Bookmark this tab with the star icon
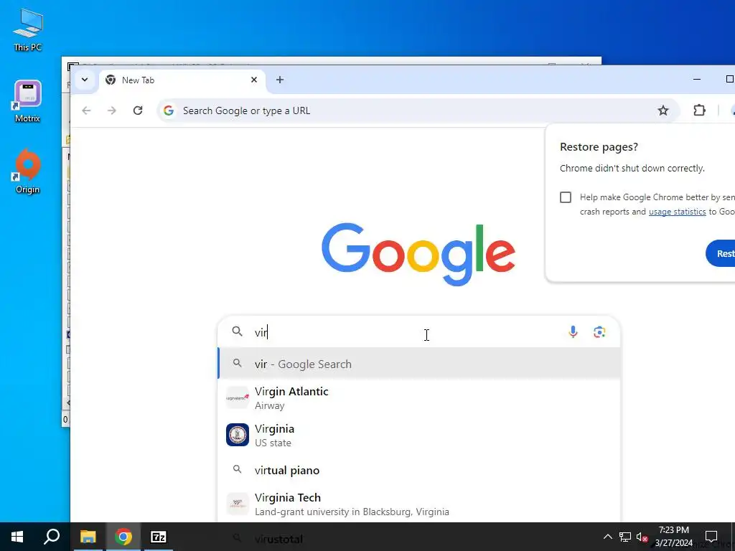735x551 pixels. click(663, 110)
